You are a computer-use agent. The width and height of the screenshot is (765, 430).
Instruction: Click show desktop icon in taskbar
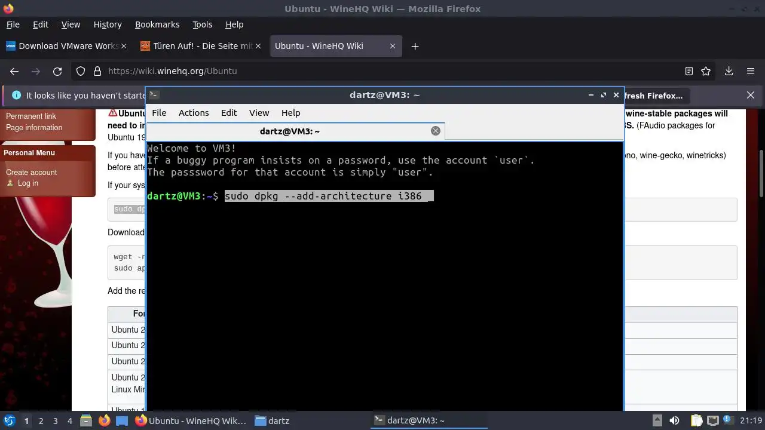(x=122, y=420)
